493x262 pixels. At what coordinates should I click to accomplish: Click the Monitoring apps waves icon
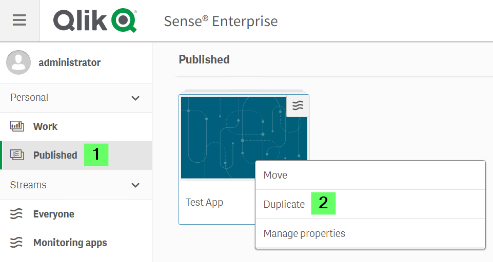[16, 243]
